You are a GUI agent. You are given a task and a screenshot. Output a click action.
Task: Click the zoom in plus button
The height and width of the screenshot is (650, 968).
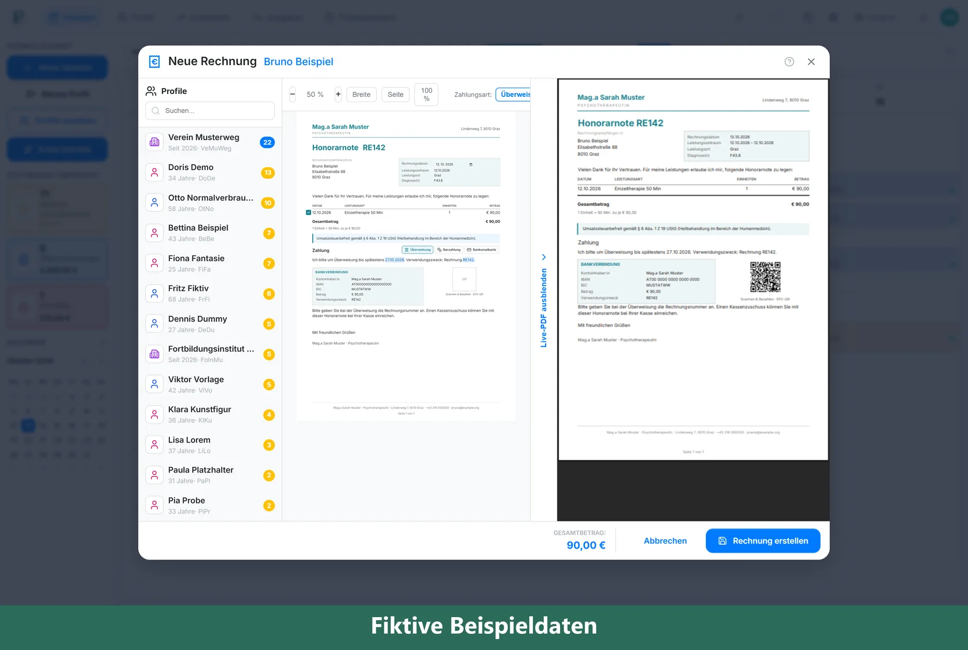[338, 95]
